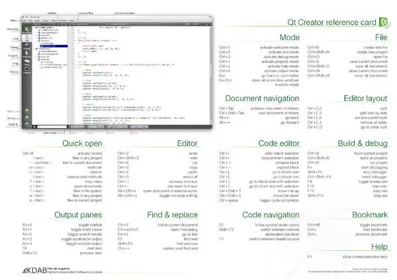Click the 'Qt Creator reference card' title

(331, 22)
